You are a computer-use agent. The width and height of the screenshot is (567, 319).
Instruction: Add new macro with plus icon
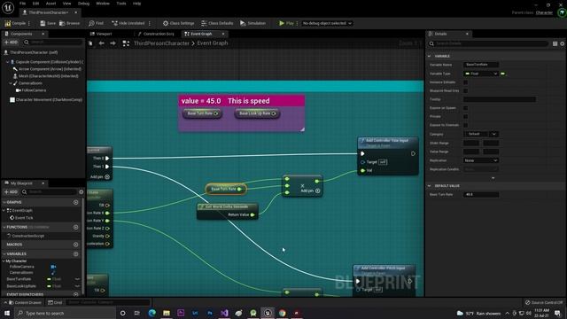pos(75,245)
